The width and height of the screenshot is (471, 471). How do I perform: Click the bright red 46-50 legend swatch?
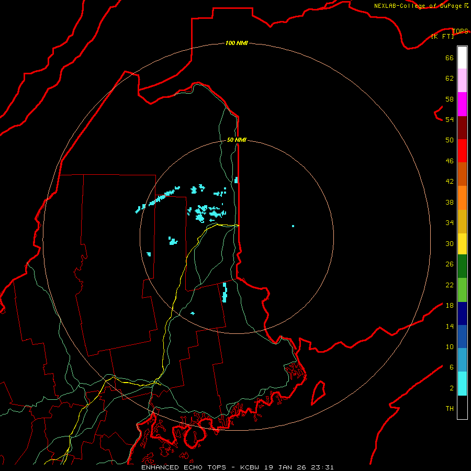click(462, 151)
